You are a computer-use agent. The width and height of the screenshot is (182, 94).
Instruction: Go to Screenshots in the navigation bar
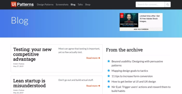click(x=62, y=5)
